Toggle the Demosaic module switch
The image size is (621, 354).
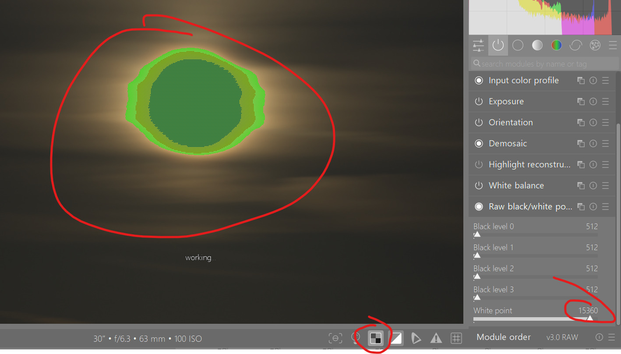pos(479,144)
